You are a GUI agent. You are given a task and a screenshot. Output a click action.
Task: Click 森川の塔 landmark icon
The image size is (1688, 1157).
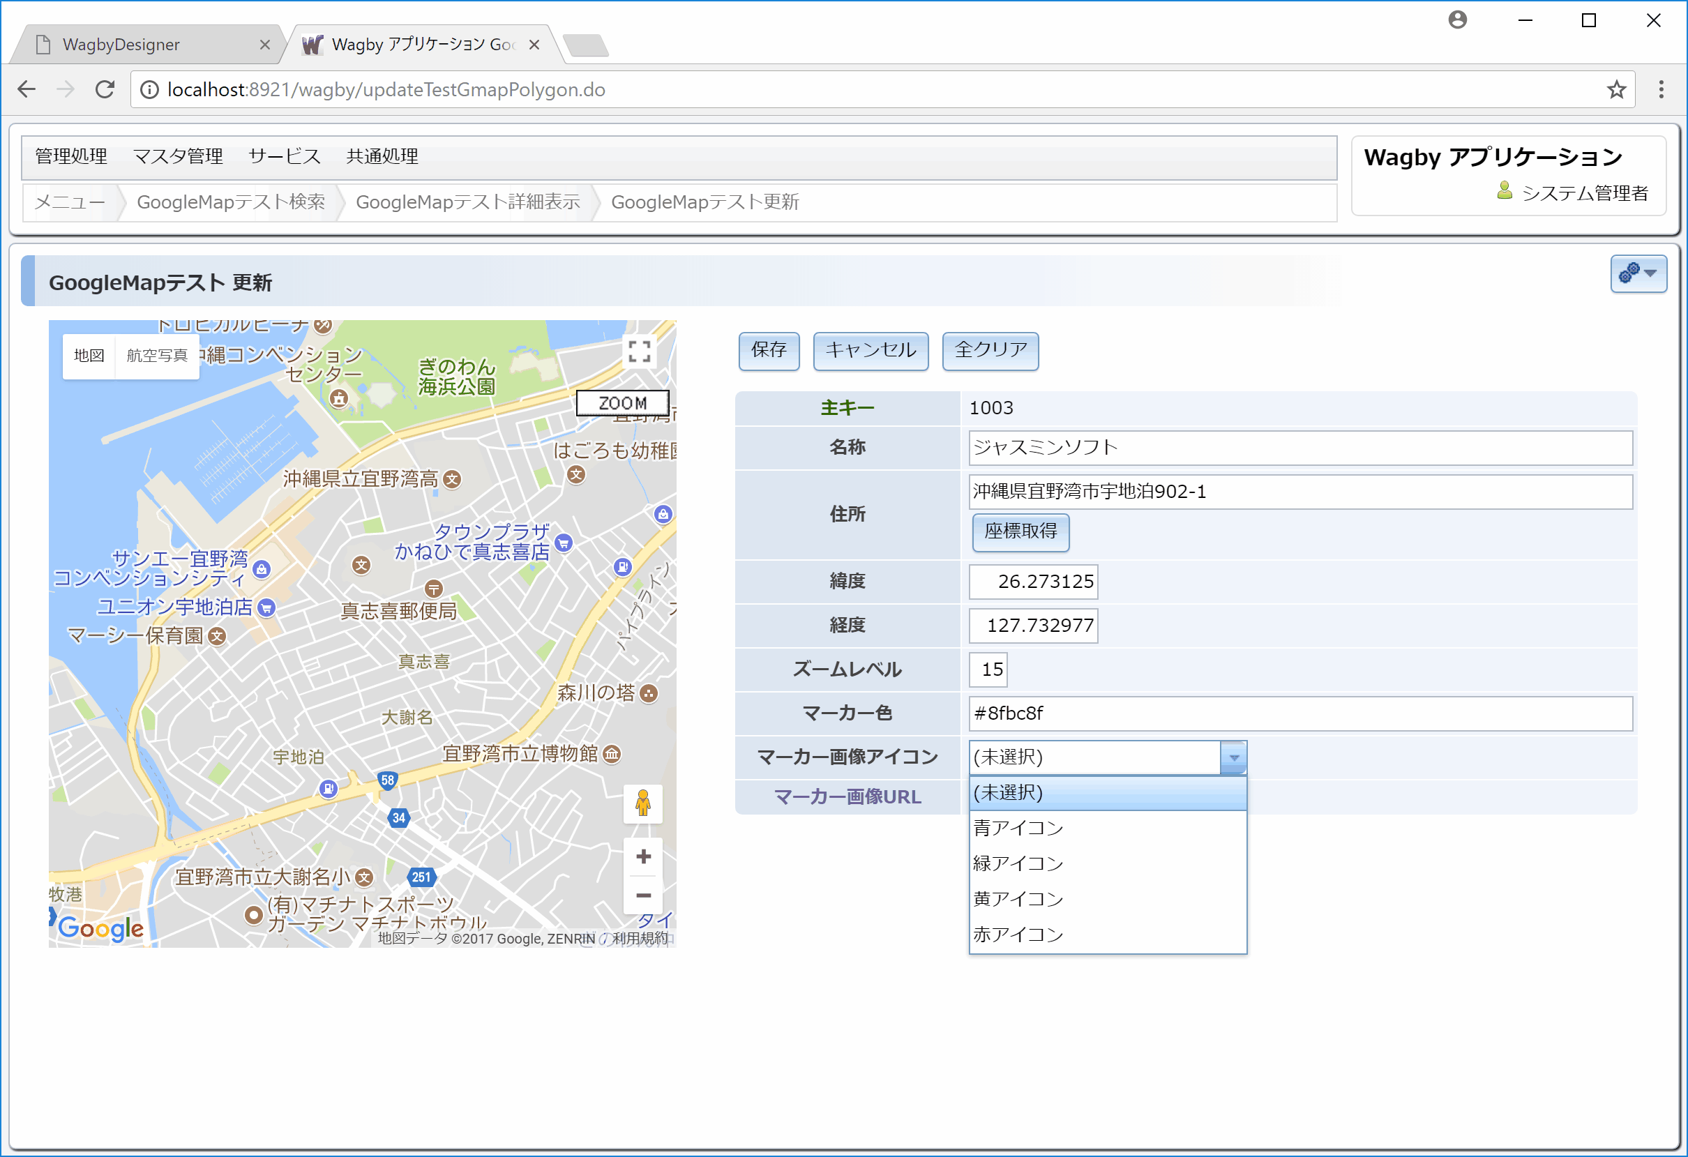[649, 694]
